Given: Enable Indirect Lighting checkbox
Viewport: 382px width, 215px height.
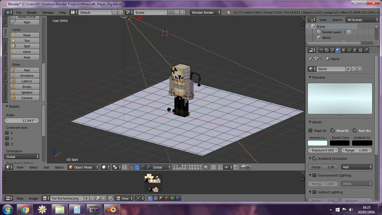Looking at the screenshot, I should pyautogui.click(x=314, y=192).
